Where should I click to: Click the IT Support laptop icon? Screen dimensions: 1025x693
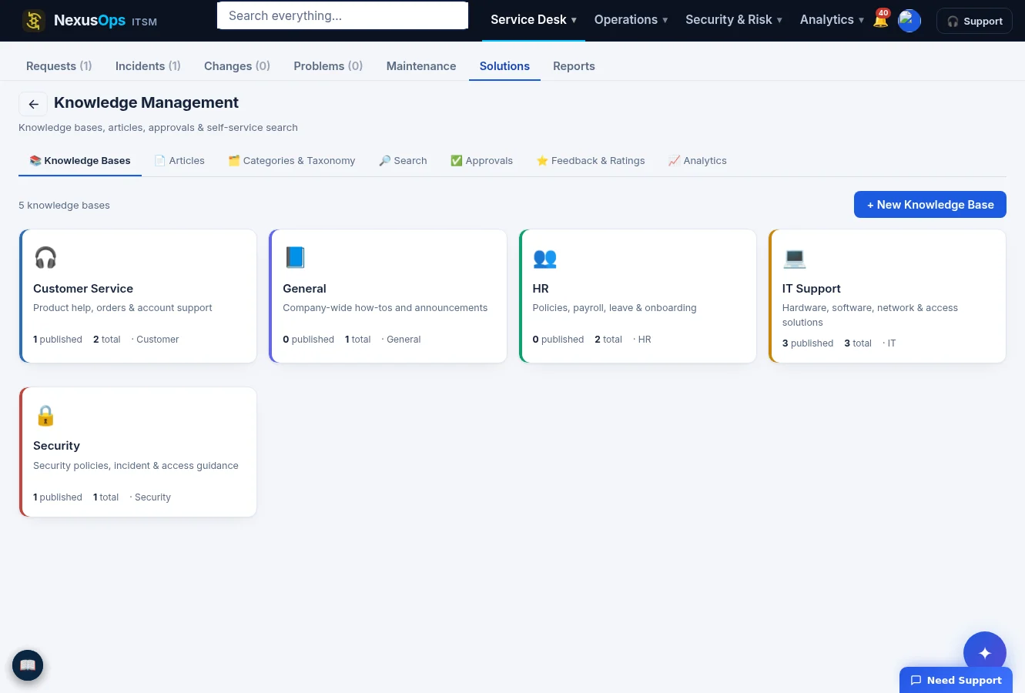(794, 257)
